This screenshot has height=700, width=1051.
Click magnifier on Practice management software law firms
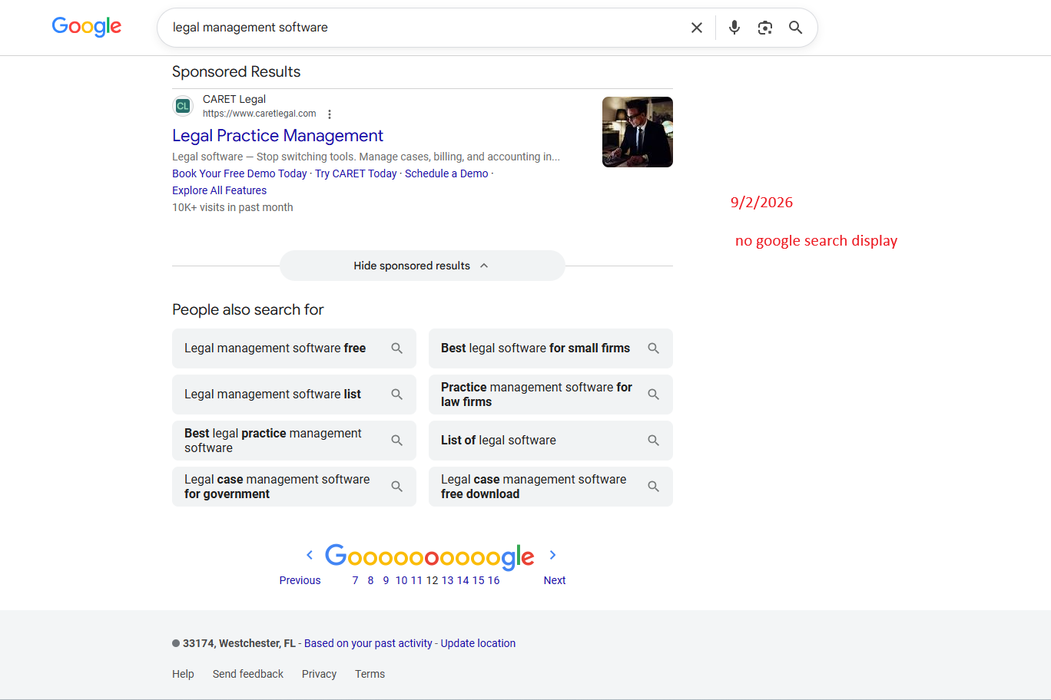coord(654,395)
